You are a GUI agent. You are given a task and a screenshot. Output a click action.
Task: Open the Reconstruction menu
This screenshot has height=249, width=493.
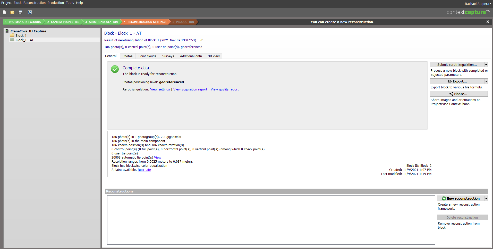35,3
